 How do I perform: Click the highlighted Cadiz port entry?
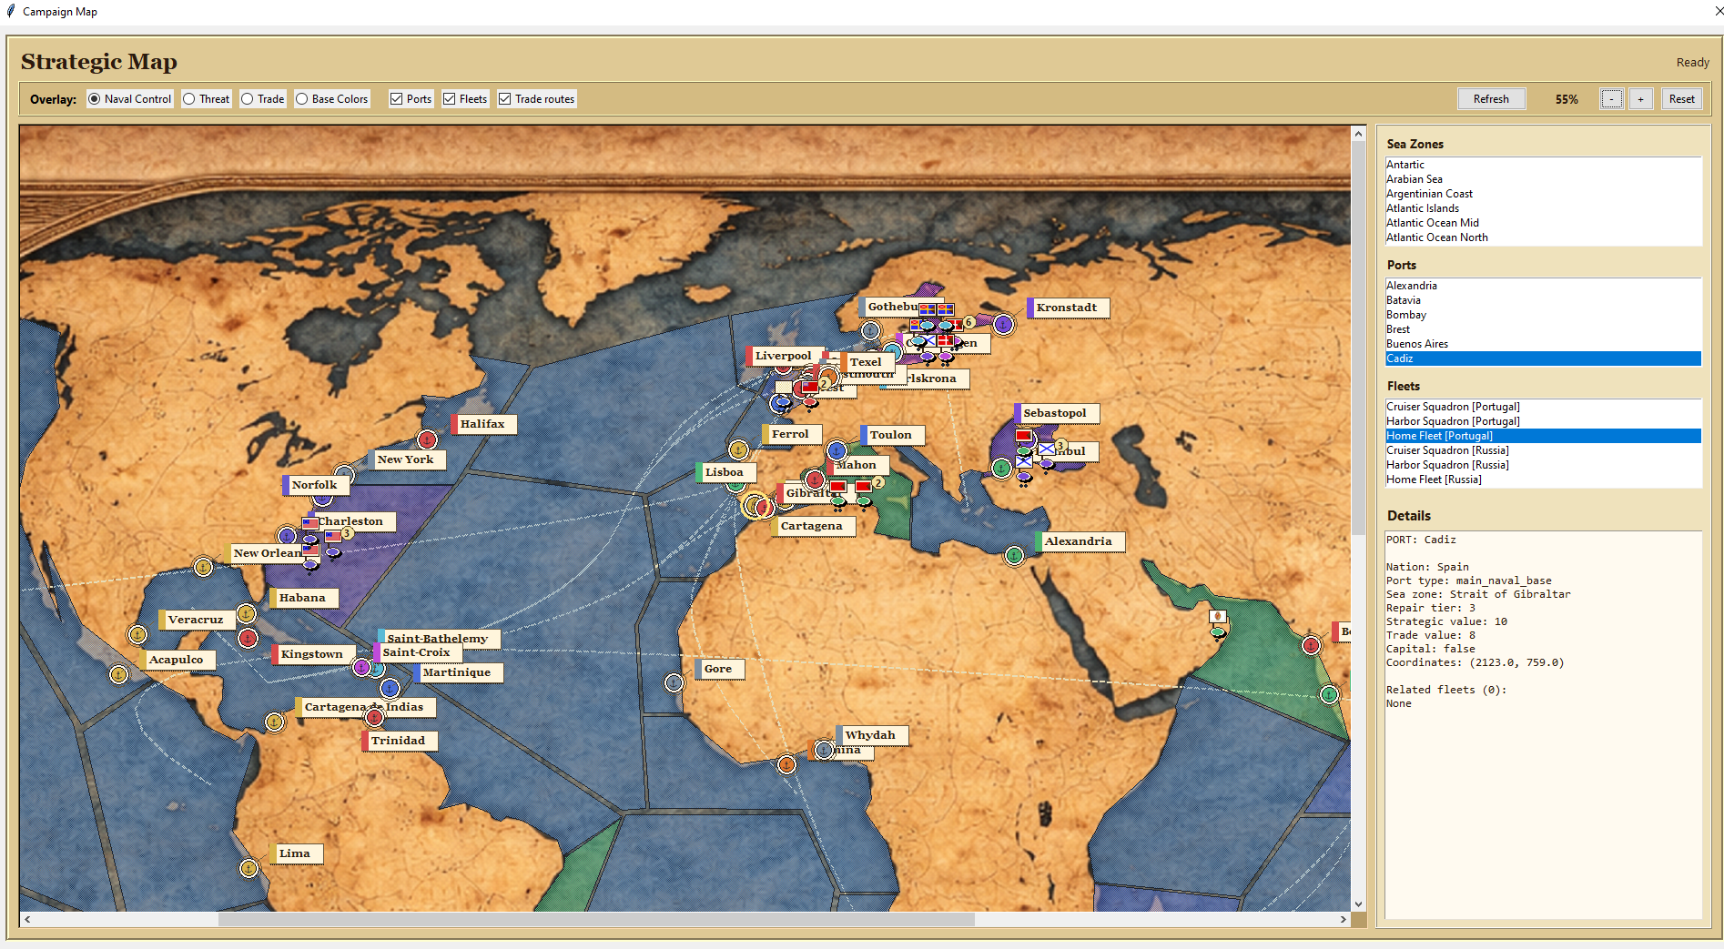1543,358
